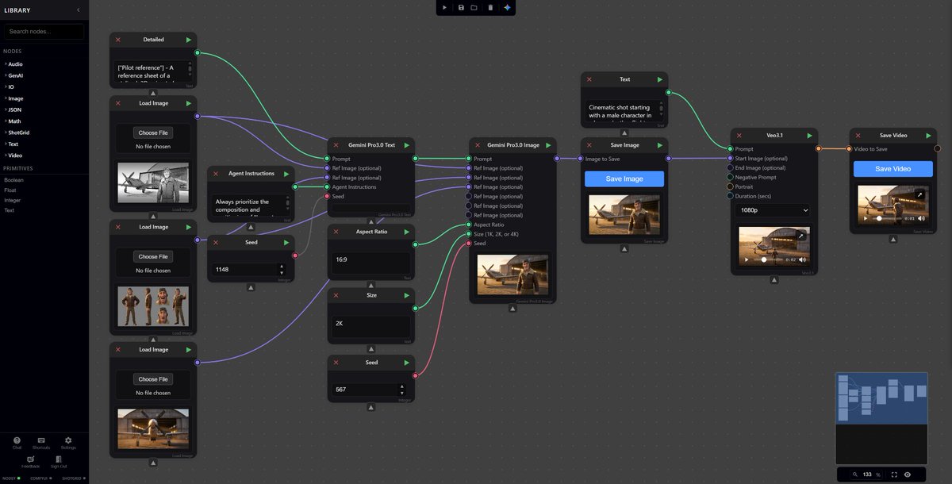This screenshot has height=484, width=952.
Task: Click the blue Save Image button
Action: [624, 179]
